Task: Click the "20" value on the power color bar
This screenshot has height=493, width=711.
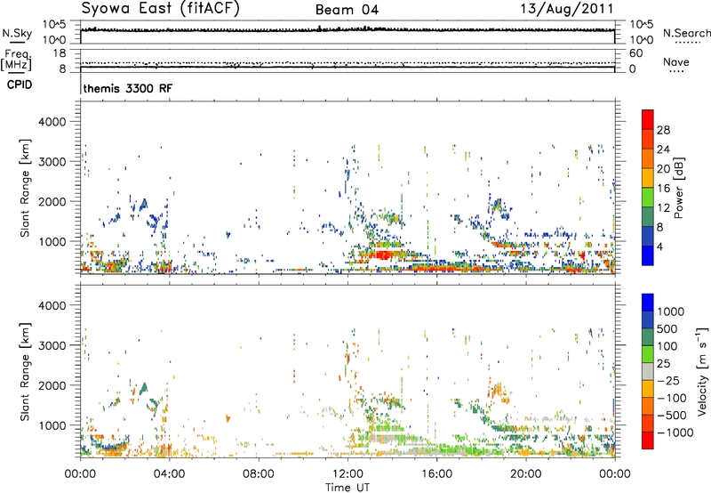Action: (x=663, y=169)
